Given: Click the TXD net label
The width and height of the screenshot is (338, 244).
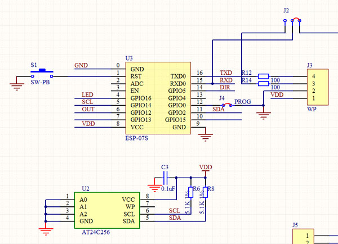Looking at the screenshot, I should click(226, 73).
